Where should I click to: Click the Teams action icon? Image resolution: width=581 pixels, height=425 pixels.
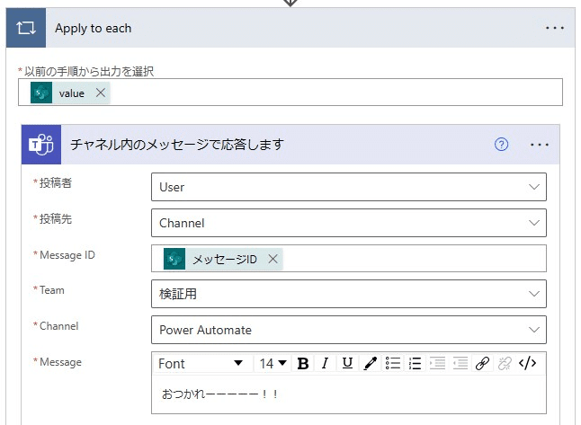[x=41, y=145]
